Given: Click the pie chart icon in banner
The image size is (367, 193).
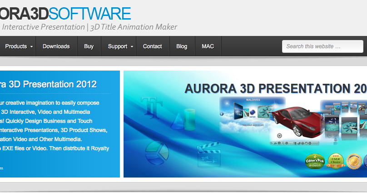Looking at the screenshot, I should [157, 152].
